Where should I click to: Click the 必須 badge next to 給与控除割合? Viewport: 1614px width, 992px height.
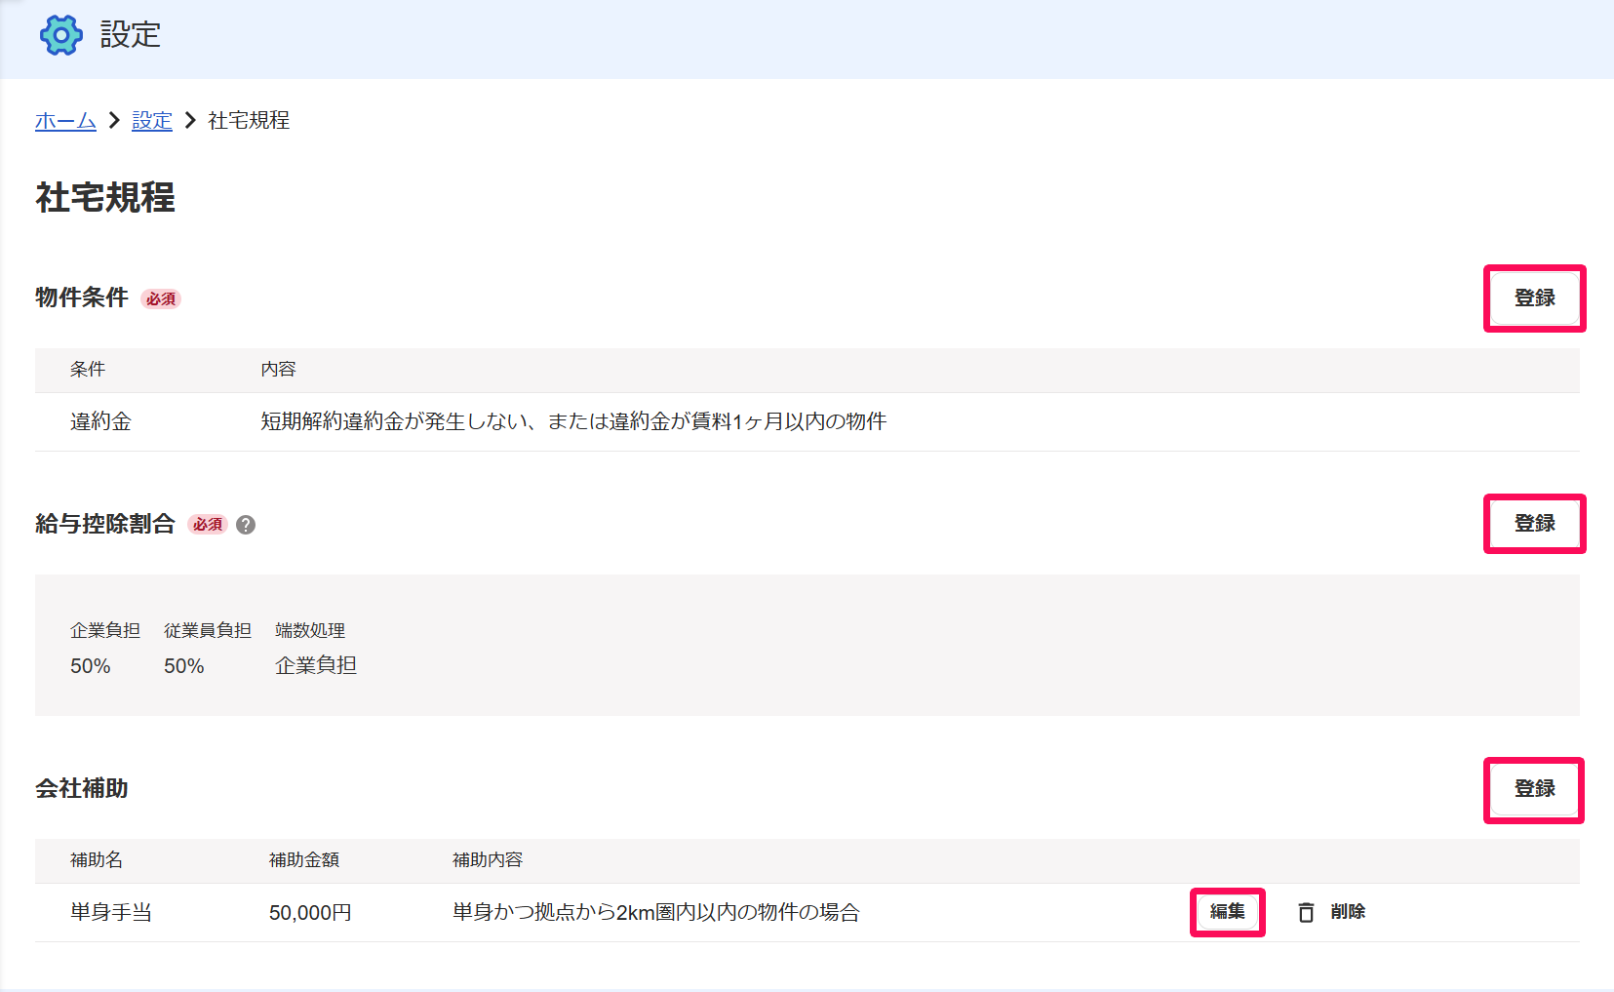208,525
